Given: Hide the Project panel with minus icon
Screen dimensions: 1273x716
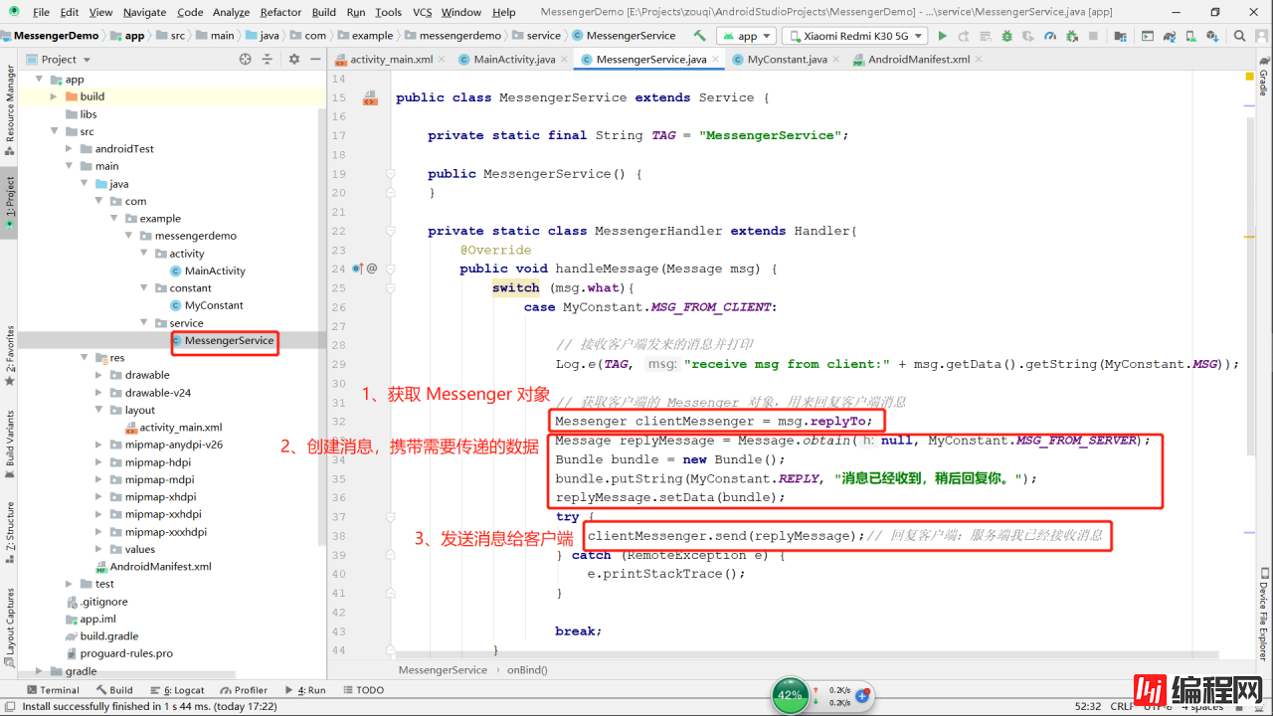Looking at the screenshot, I should (x=313, y=59).
